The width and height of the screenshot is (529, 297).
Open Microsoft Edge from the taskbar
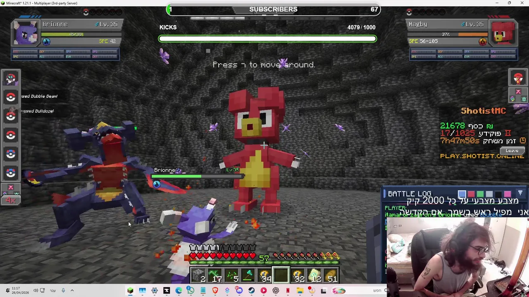(x=179, y=291)
